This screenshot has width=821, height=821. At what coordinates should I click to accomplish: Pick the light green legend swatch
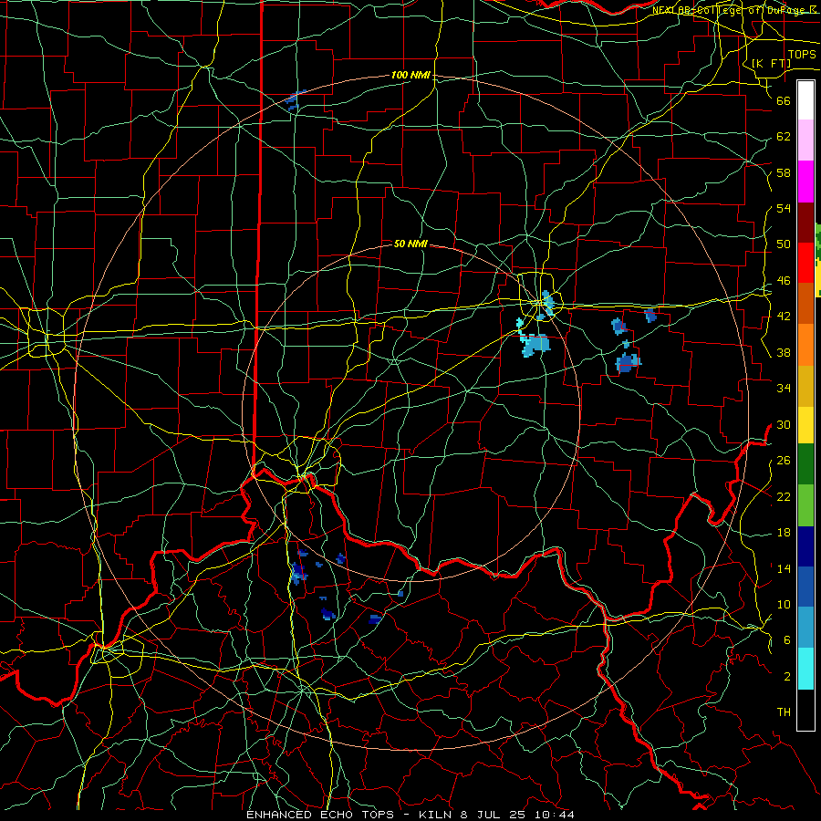(x=805, y=504)
